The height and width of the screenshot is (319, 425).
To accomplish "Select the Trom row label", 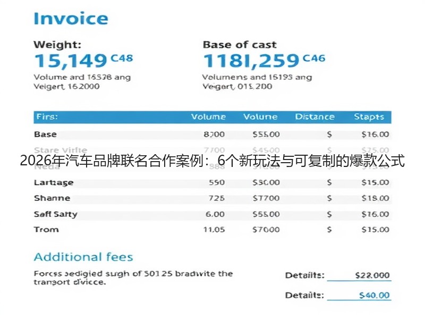I will pos(46,230).
